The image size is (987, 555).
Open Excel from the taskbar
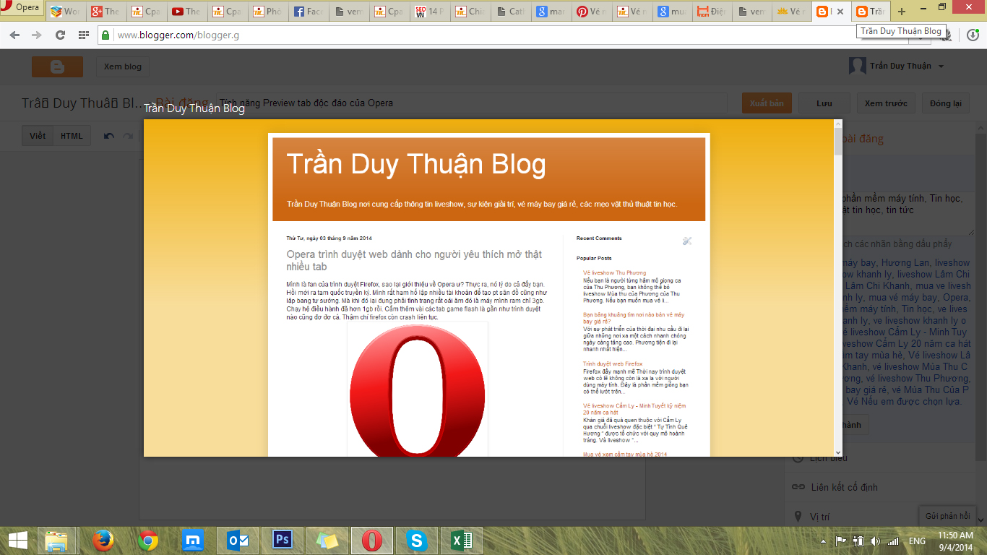point(460,540)
